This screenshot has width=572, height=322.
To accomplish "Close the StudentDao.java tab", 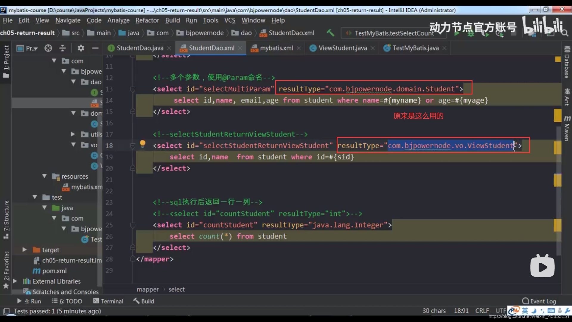I will click(x=169, y=48).
